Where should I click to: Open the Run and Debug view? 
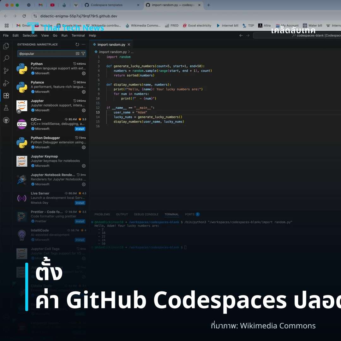pyautogui.click(x=6, y=83)
